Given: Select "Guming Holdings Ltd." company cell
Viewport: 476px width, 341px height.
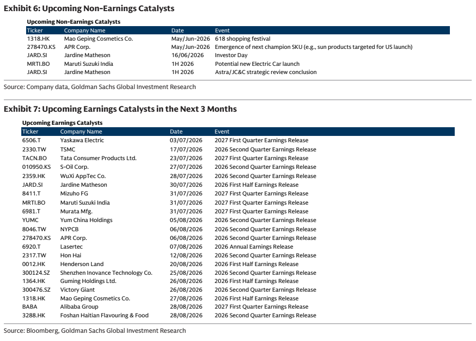Looking at the screenshot, I should click(x=89, y=281).
